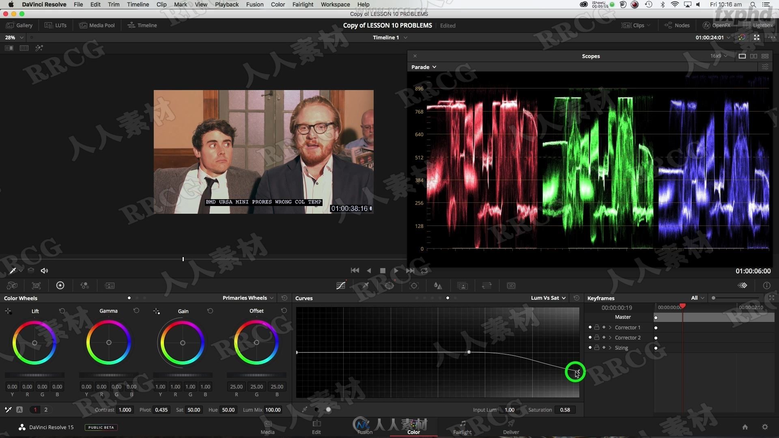Toggle Nodes panel

click(x=677, y=25)
